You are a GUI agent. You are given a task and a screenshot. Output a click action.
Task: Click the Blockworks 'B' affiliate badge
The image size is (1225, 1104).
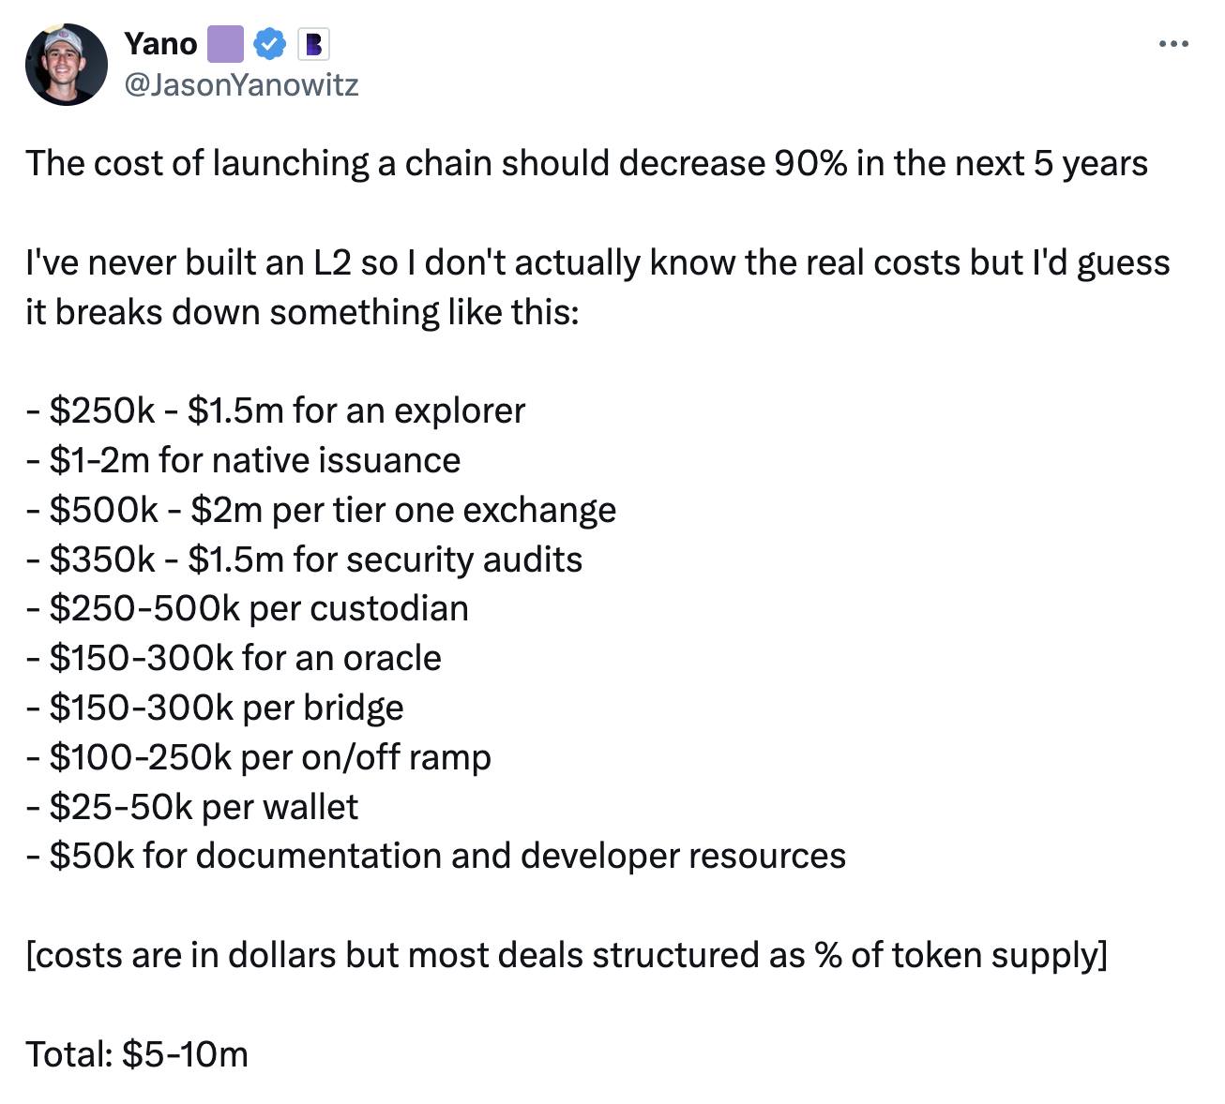pos(313,43)
